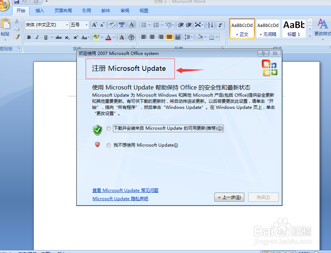This screenshot has height=253, width=331.
Task: Click the dialog help question button
Action: (x=263, y=54)
